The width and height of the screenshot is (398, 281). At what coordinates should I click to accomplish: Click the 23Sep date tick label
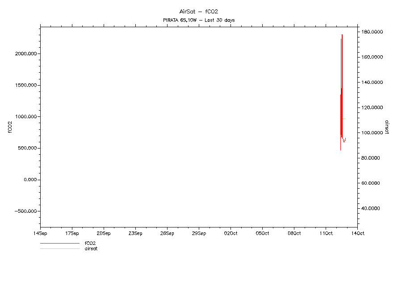pyautogui.click(x=135, y=233)
